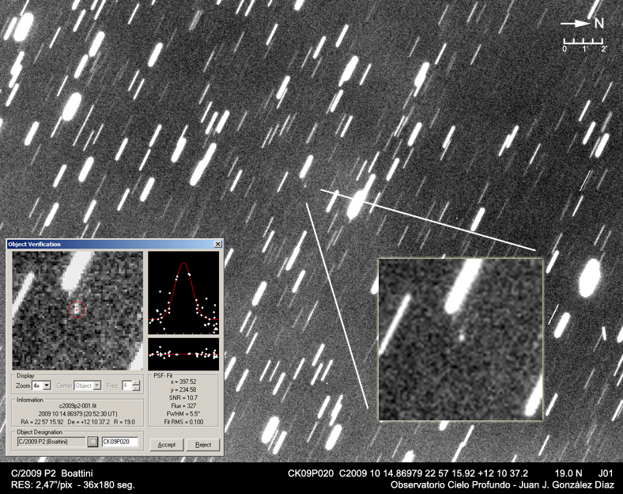
Task: Click the Observatorio Cielo Profundo credit text
Action: point(501,484)
